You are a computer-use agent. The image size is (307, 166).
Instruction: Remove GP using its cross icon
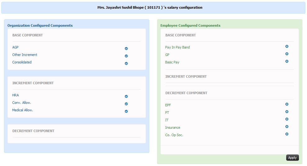click(287, 54)
